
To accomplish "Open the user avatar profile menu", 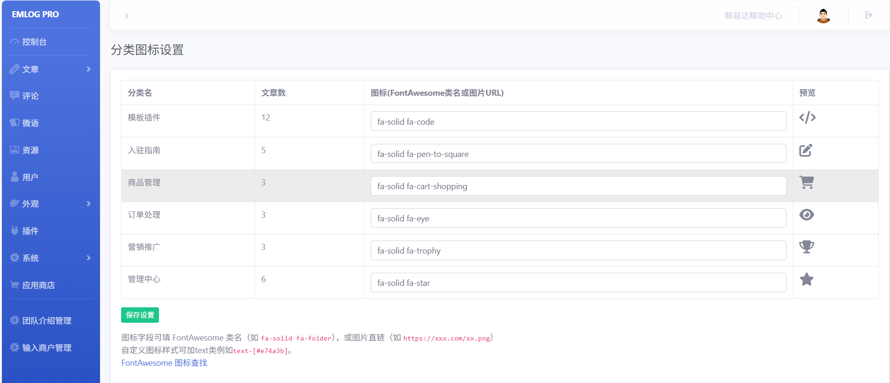I will 823,15.
